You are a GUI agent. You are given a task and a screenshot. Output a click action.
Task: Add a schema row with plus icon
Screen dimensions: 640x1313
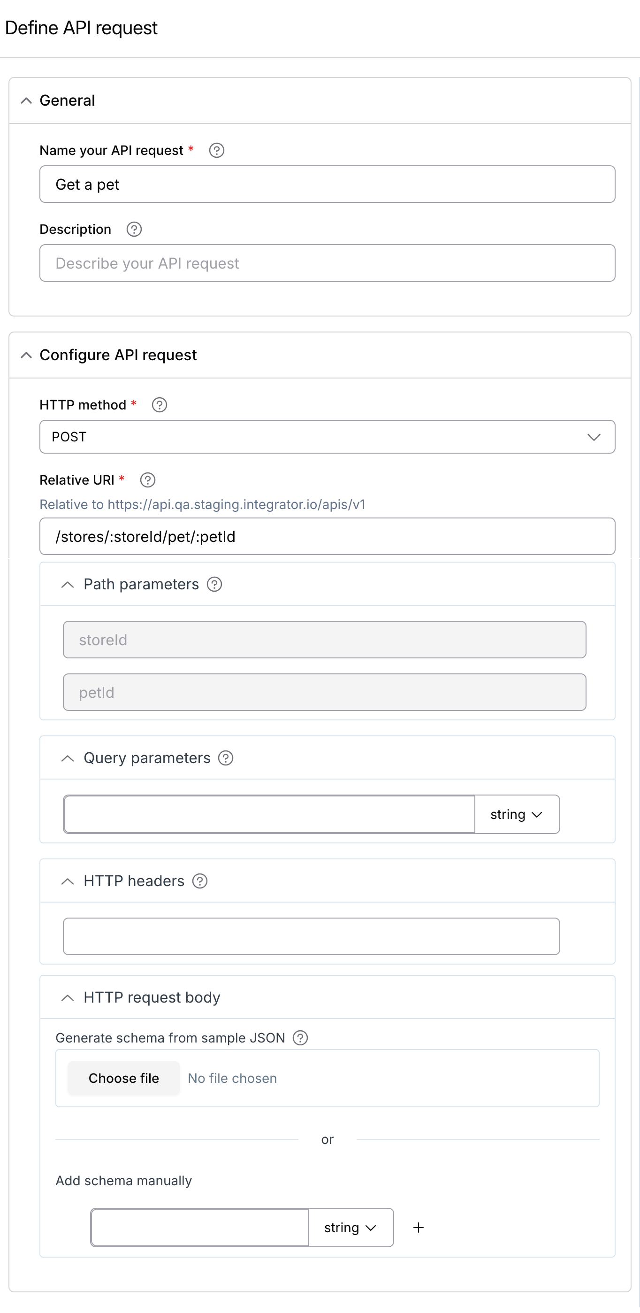pos(419,1228)
